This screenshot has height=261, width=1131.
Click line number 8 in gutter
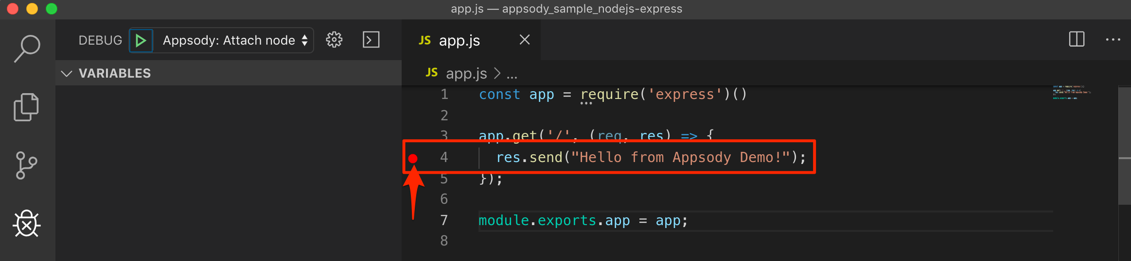[x=444, y=241]
